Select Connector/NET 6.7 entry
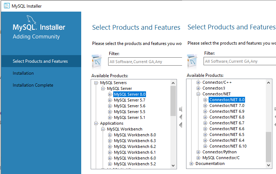This screenshot has height=174, width=276. 227,123
